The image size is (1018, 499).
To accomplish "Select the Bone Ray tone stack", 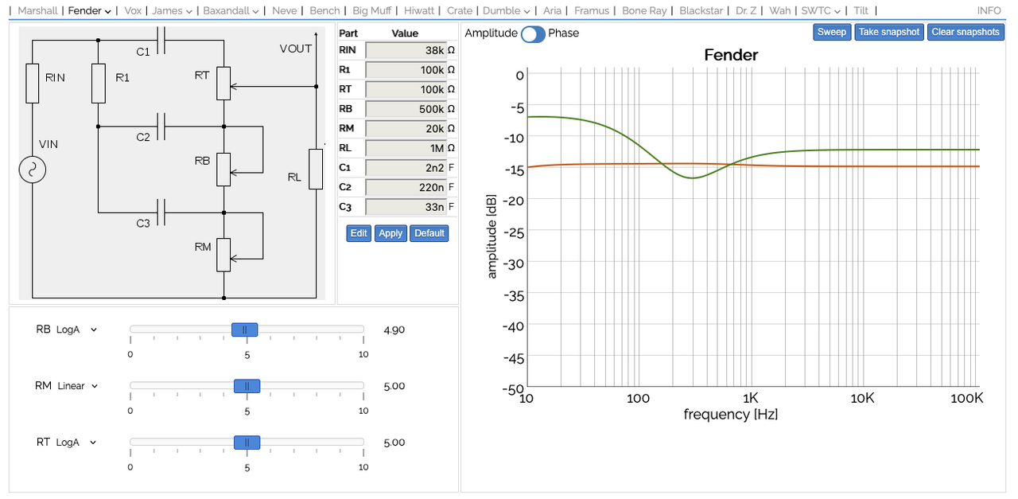I will (645, 11).
